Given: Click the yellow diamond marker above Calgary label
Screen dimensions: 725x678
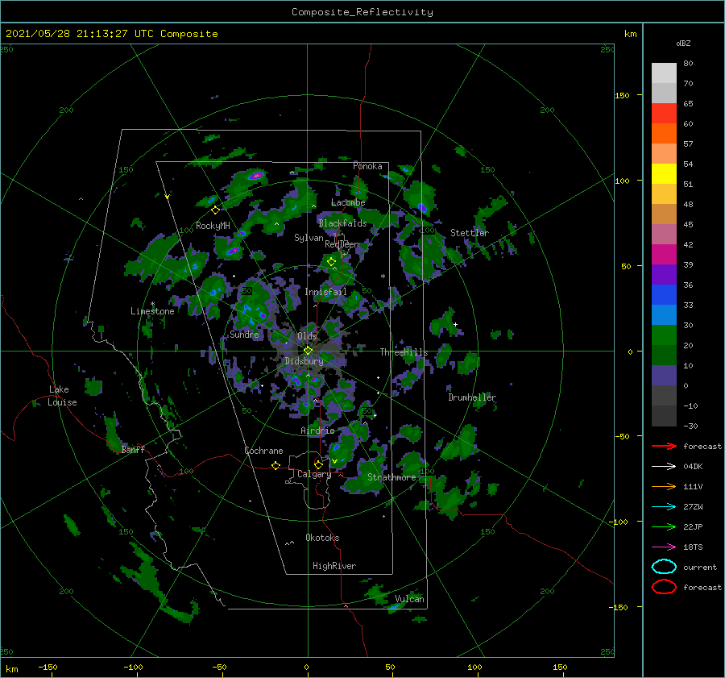Looking at the screenshot, I should [318, 464].
